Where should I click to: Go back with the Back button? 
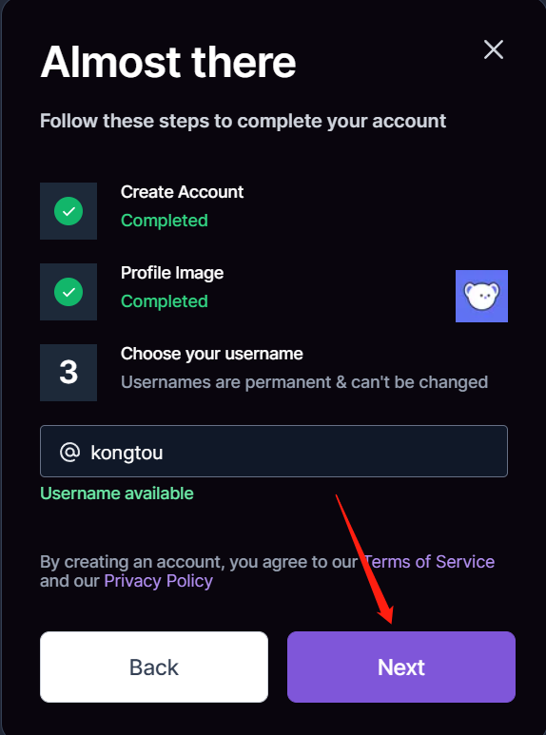point(154,667)
